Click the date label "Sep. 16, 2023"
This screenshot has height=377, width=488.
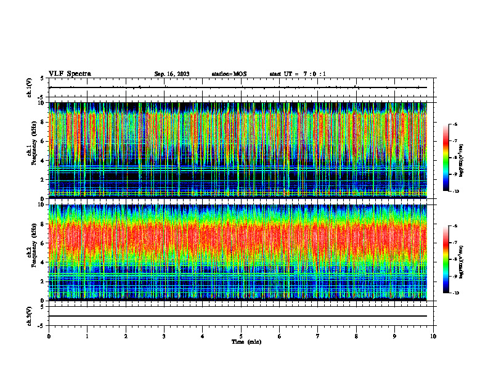coord(172,74)
